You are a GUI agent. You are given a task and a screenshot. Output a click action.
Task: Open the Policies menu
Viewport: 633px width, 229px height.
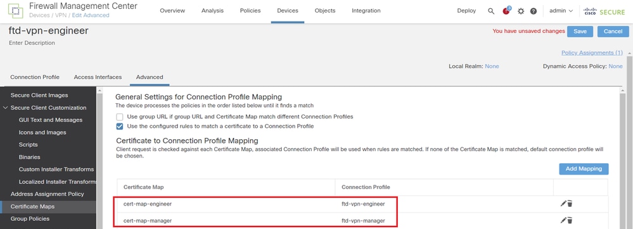[x=250, y=11]
